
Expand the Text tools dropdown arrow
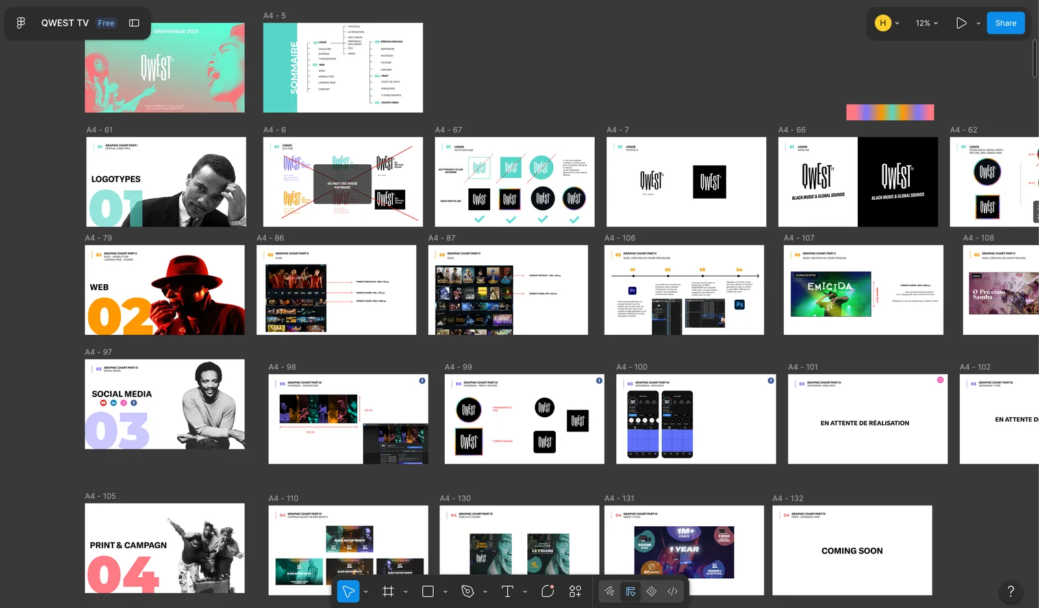(x=525, y=592)
